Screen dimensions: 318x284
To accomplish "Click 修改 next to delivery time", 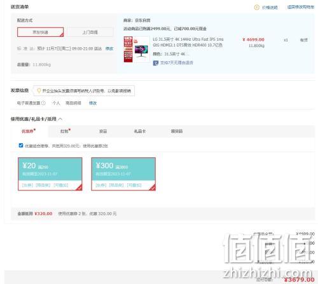I will [109, 48].
